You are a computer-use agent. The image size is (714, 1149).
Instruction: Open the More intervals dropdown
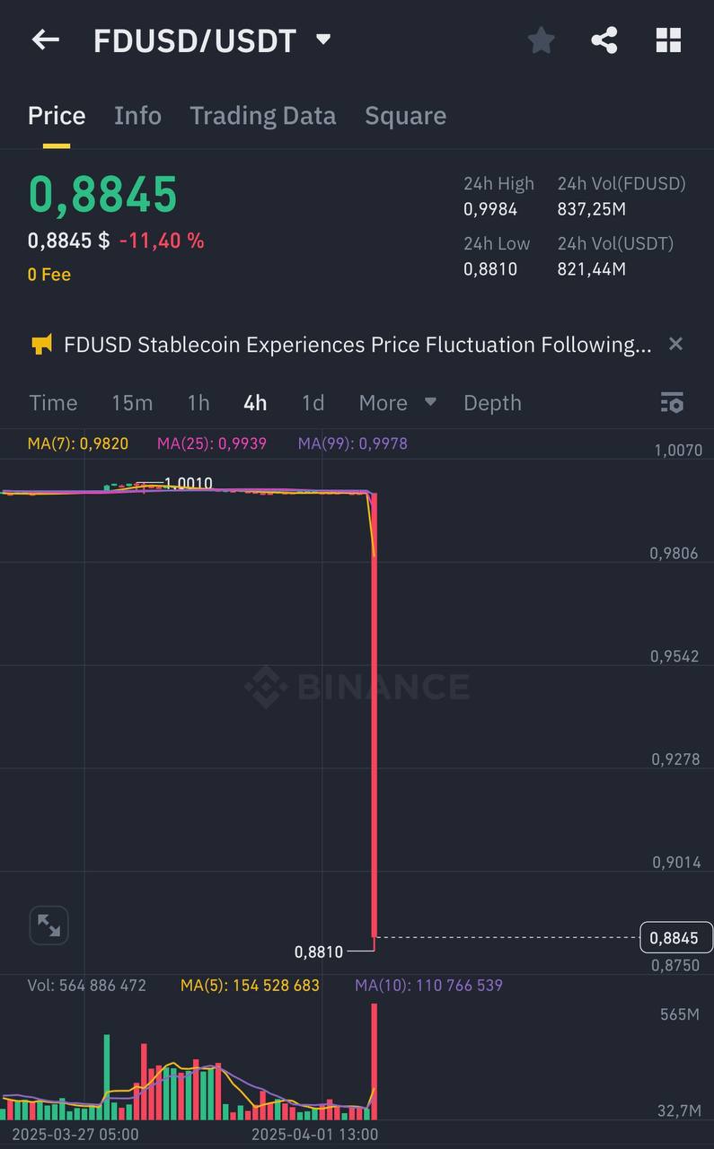397,403
